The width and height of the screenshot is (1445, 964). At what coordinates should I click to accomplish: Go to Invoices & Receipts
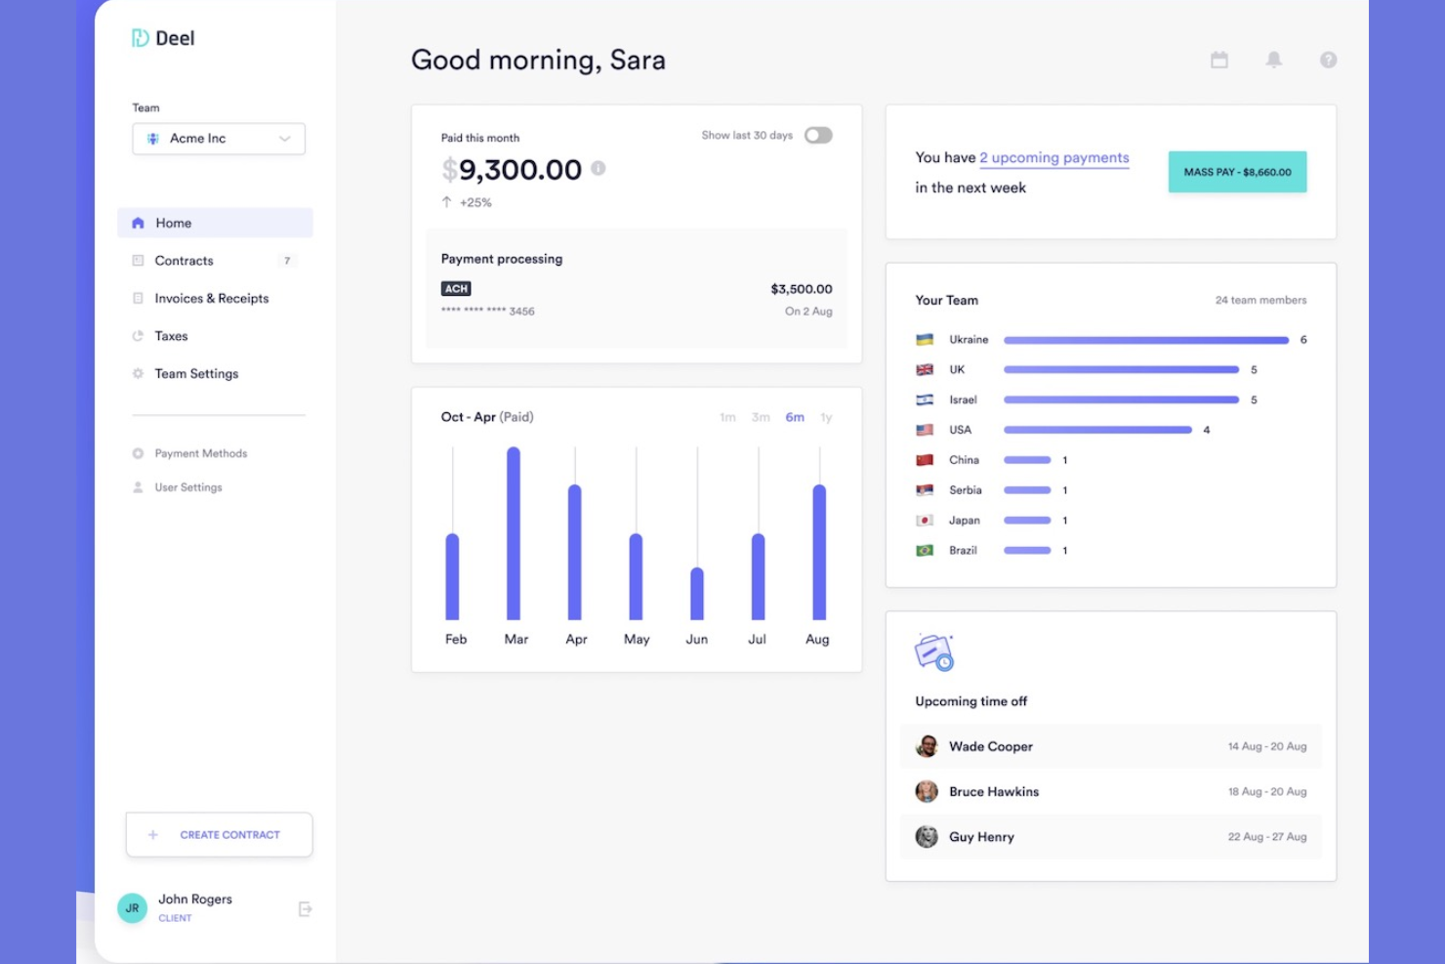(211, 299)
